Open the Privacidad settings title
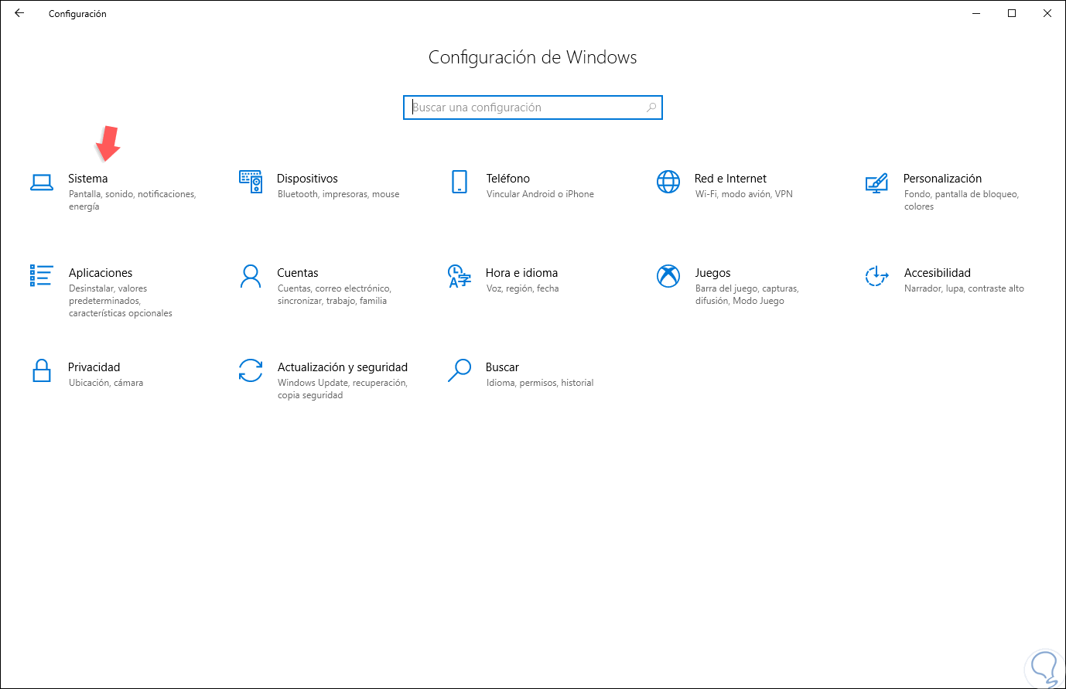Screen dimensions: 1066x689 click(x=94, y=367)
